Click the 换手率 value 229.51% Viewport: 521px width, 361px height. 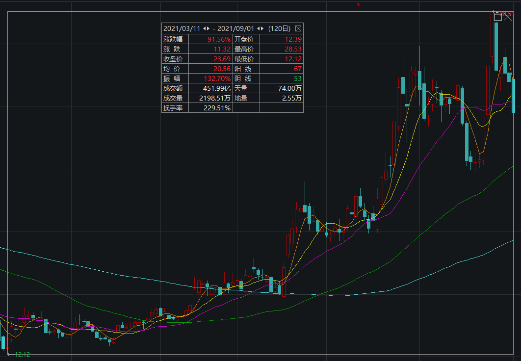[x=217, y=108]
